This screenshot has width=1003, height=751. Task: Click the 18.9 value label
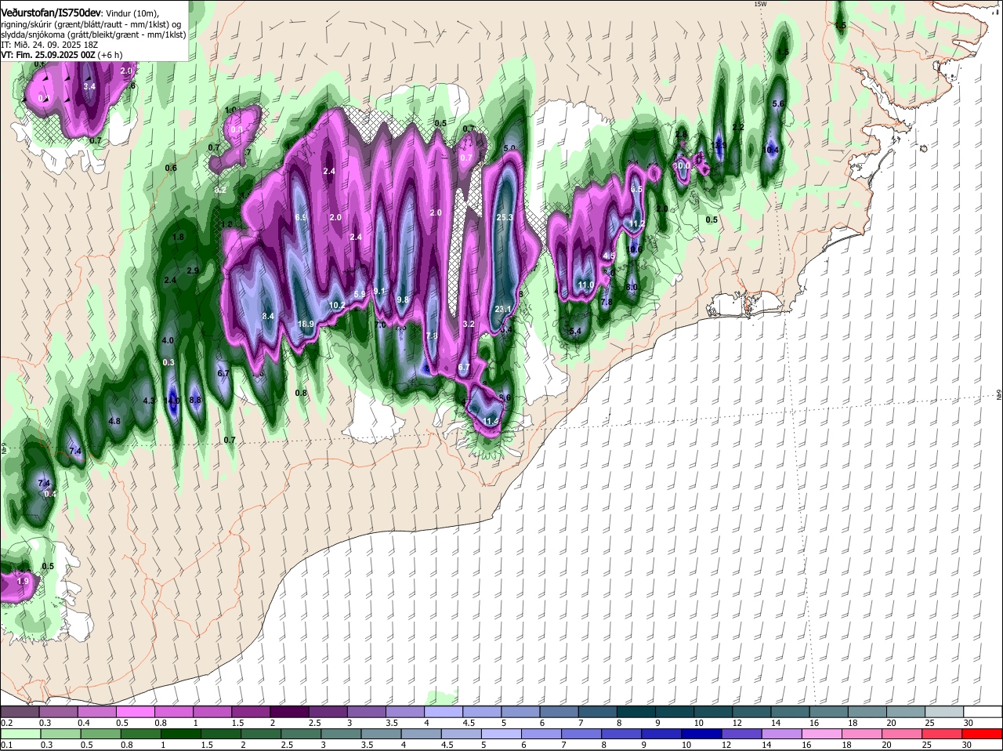(306, 324)
